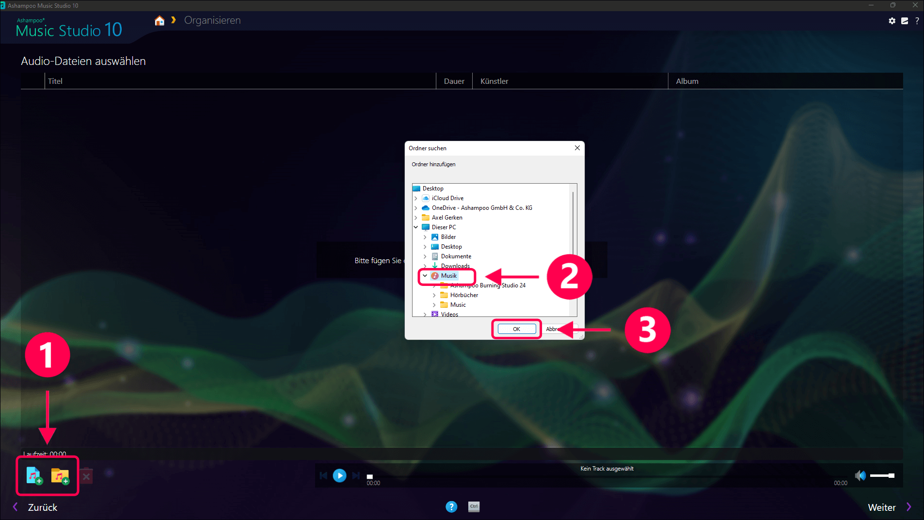Click Music Studio 10 logo

coord(69,28)
